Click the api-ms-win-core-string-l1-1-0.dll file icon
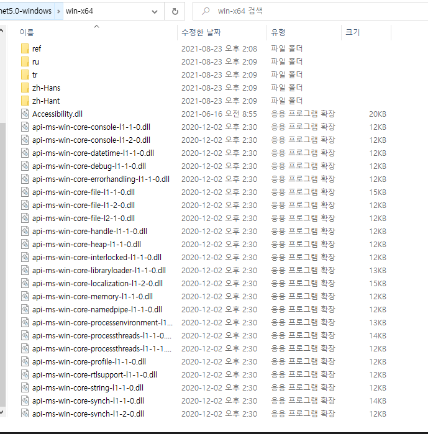 coord(25,387)
